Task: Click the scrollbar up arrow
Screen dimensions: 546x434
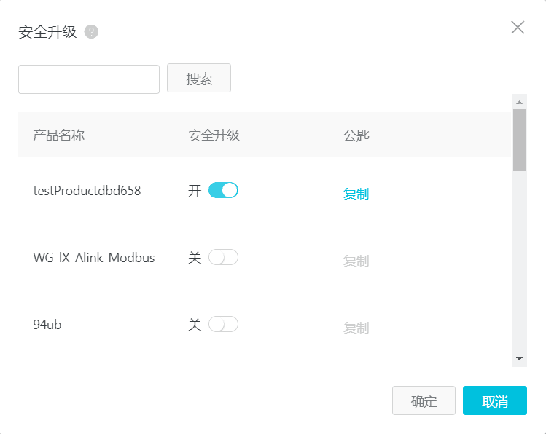Action: 519,103
